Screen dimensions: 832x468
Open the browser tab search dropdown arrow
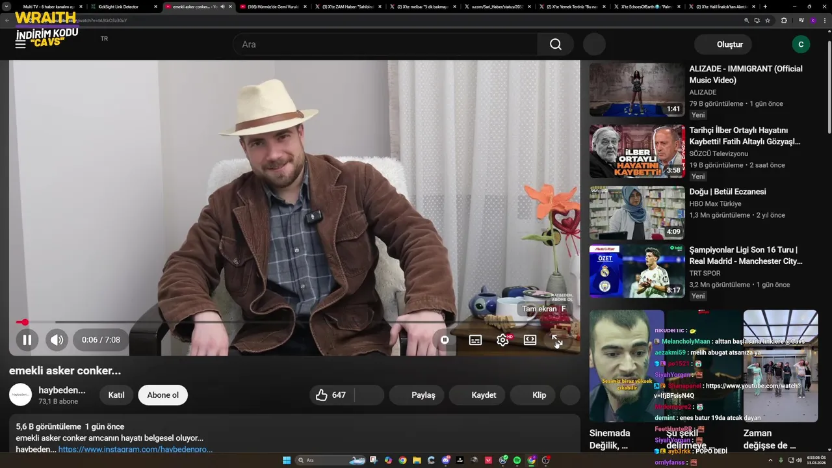tap(6, 6)
